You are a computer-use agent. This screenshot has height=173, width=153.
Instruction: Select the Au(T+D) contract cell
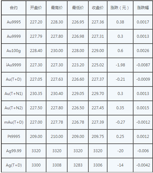tap(14, 79)
